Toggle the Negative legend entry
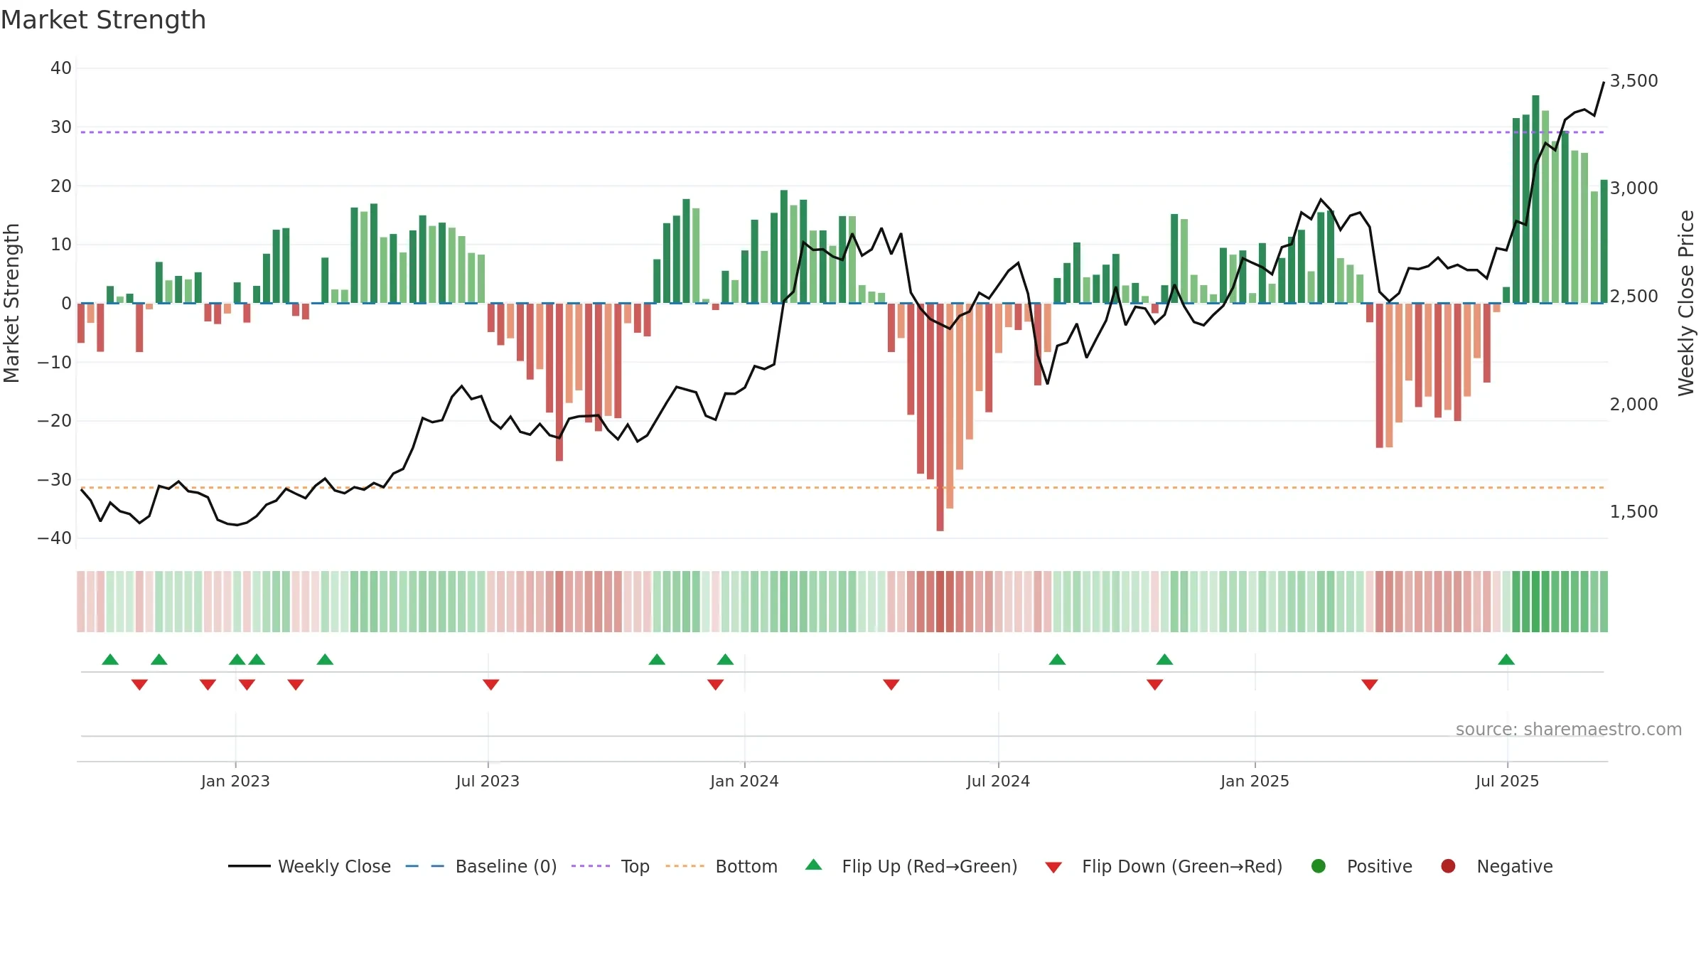This screenshot has width=1706, height=960. click(1496, 866)
